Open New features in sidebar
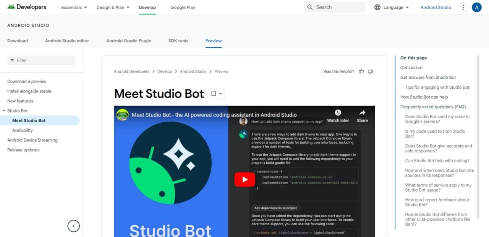This screenshot has width=489, height=237. pos(20,101)
